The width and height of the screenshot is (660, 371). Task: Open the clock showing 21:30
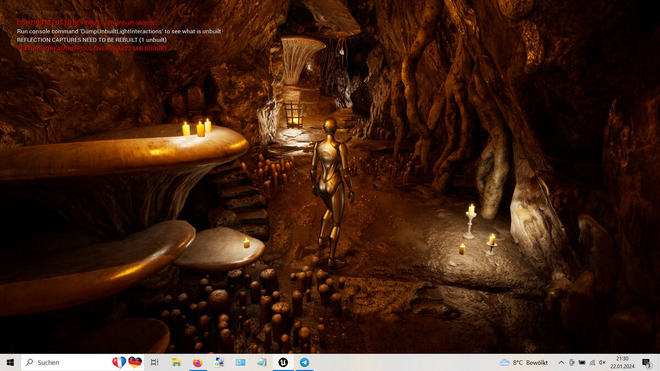coord(622,362)
